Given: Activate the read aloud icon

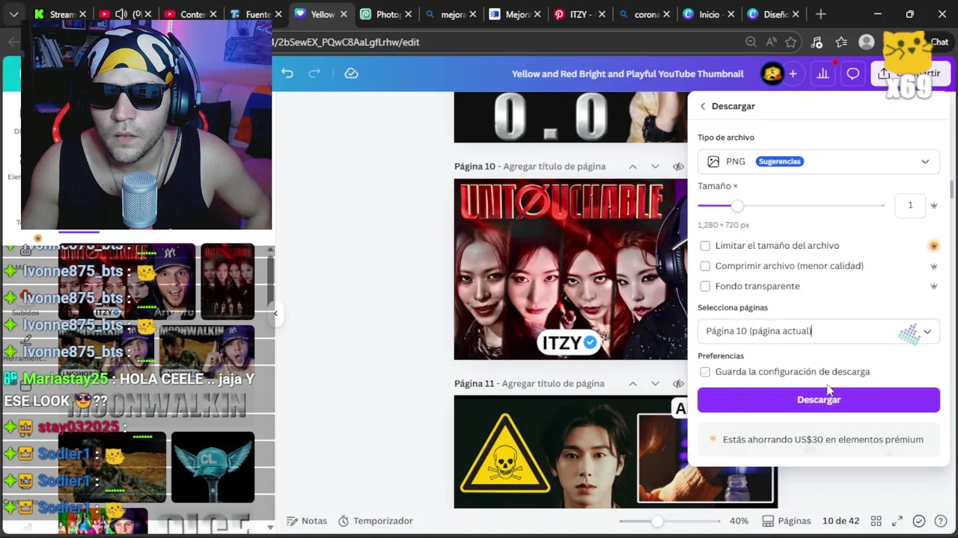Looking at the screenshot, I should 771,42.
